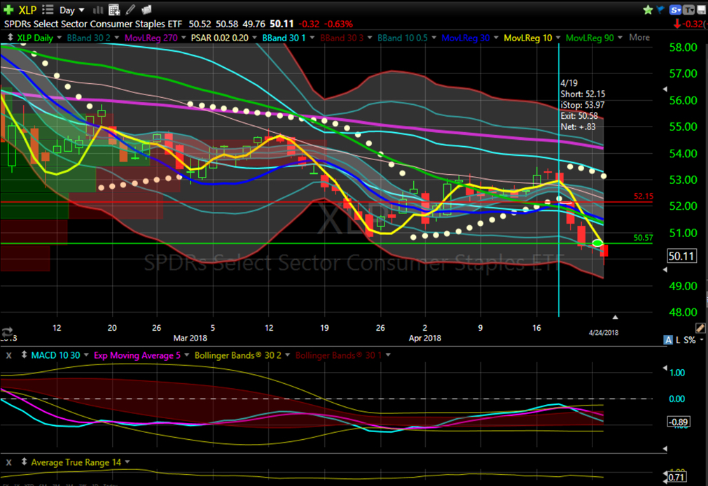Select the Bollinger Bands 30 1 label
Image resolution: width=708 pixels, height=486 pixels.
tap(339, 355)
